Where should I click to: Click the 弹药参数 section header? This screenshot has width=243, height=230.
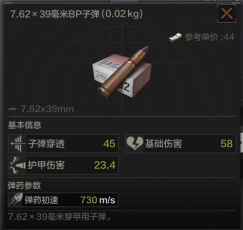[24, 185]
